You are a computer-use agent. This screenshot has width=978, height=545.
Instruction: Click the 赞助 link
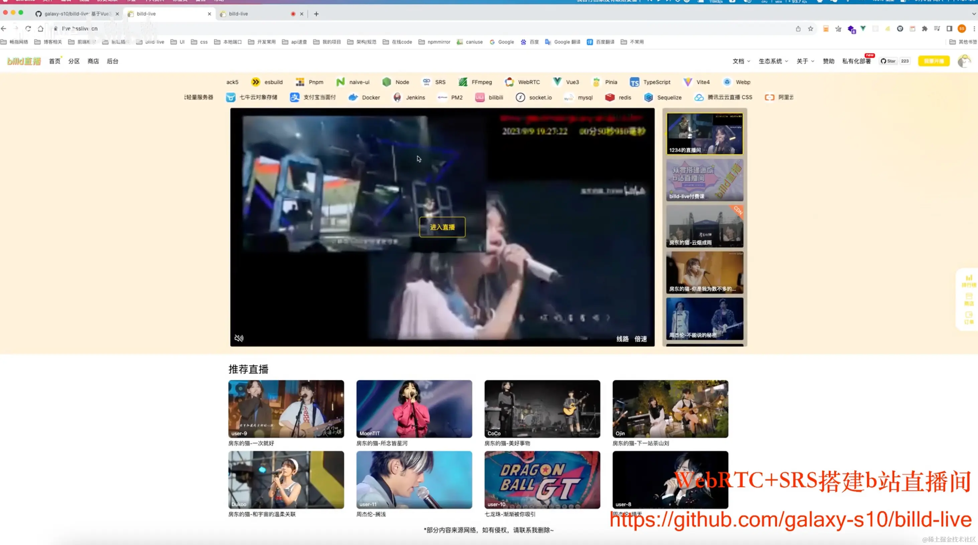click(828, 61)
